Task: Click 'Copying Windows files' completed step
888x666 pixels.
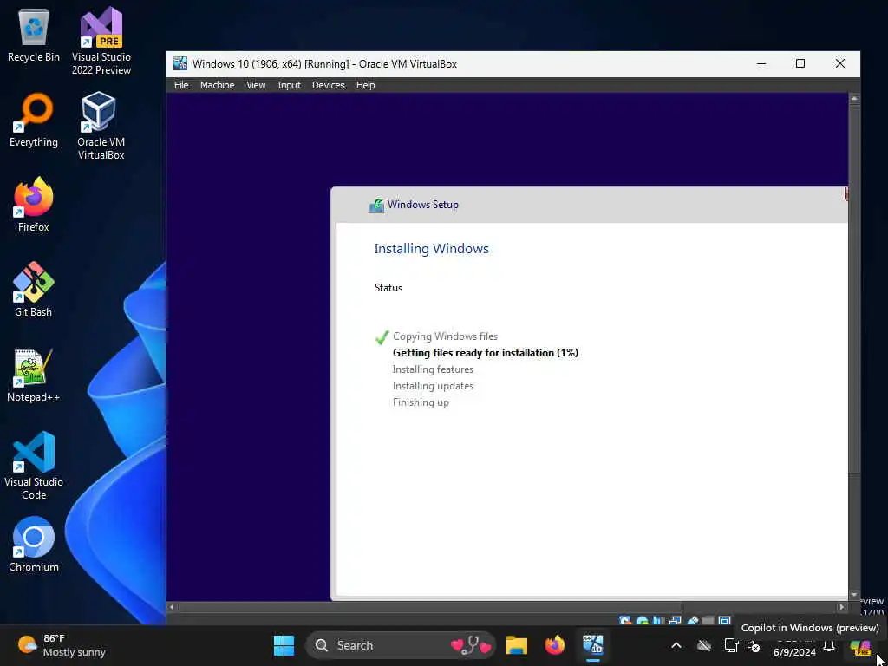Action: [445, 336]
